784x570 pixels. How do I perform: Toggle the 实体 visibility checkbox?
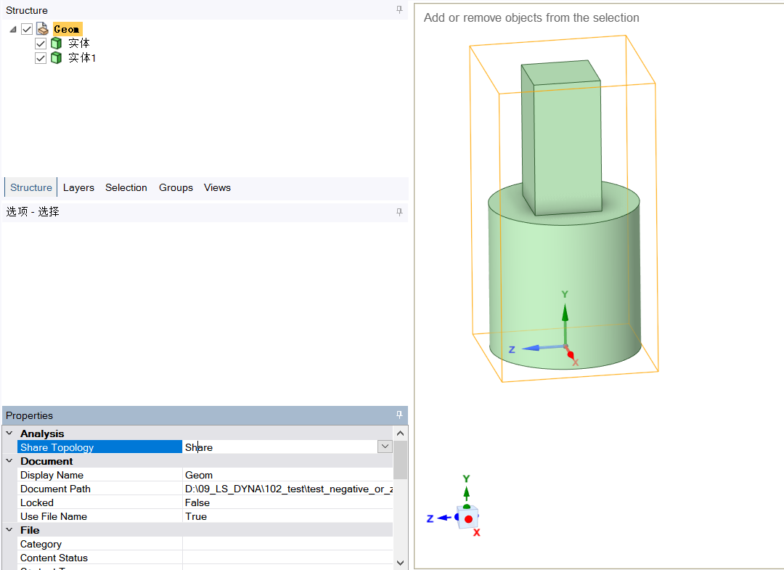pos(41,44)
